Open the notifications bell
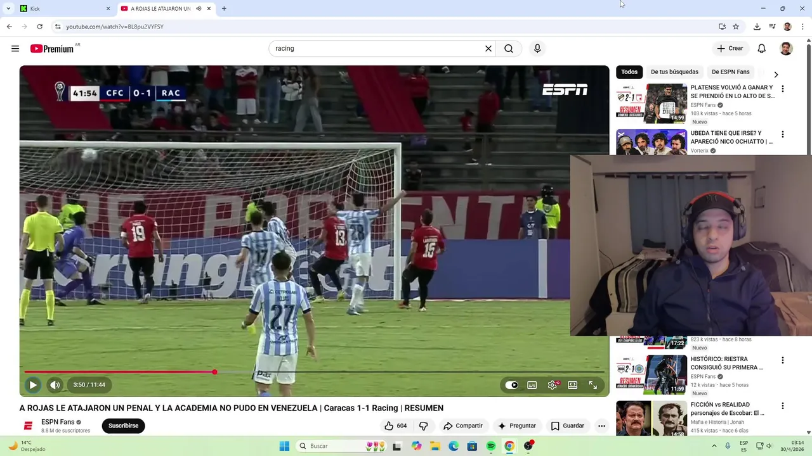This screenshot has width=812, height=456. [762, 48]
